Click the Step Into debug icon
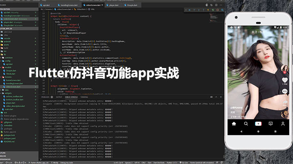This screenshot has width=293, height=164. (x=199, y=10)
